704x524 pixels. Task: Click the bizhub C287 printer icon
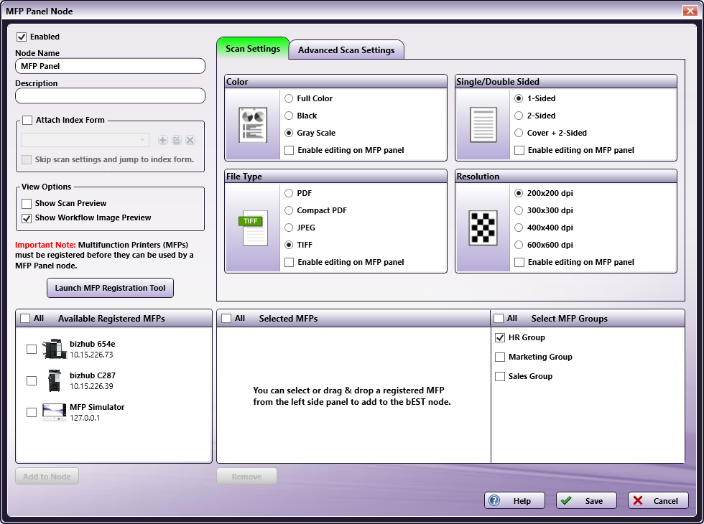pyautogui.click(x=55, y=381)
